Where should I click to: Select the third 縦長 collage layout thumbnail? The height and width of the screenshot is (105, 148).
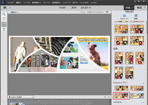(140, 58)
